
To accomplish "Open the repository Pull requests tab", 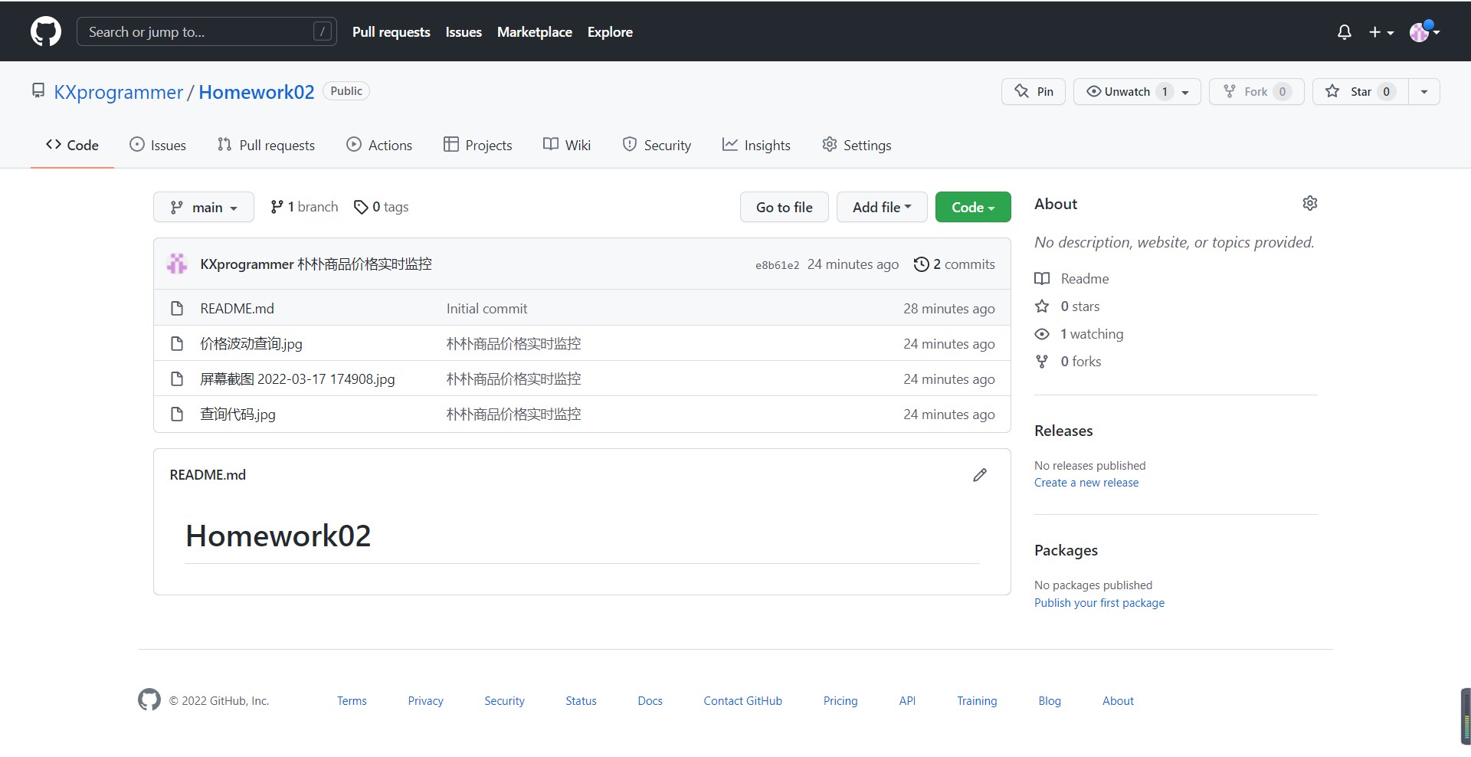I will click(x=266, y=145).
